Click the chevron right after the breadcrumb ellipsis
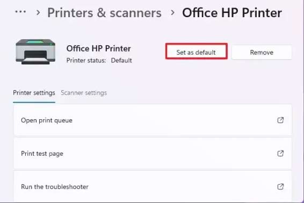 pyautogui.click(x=38, y=13)
